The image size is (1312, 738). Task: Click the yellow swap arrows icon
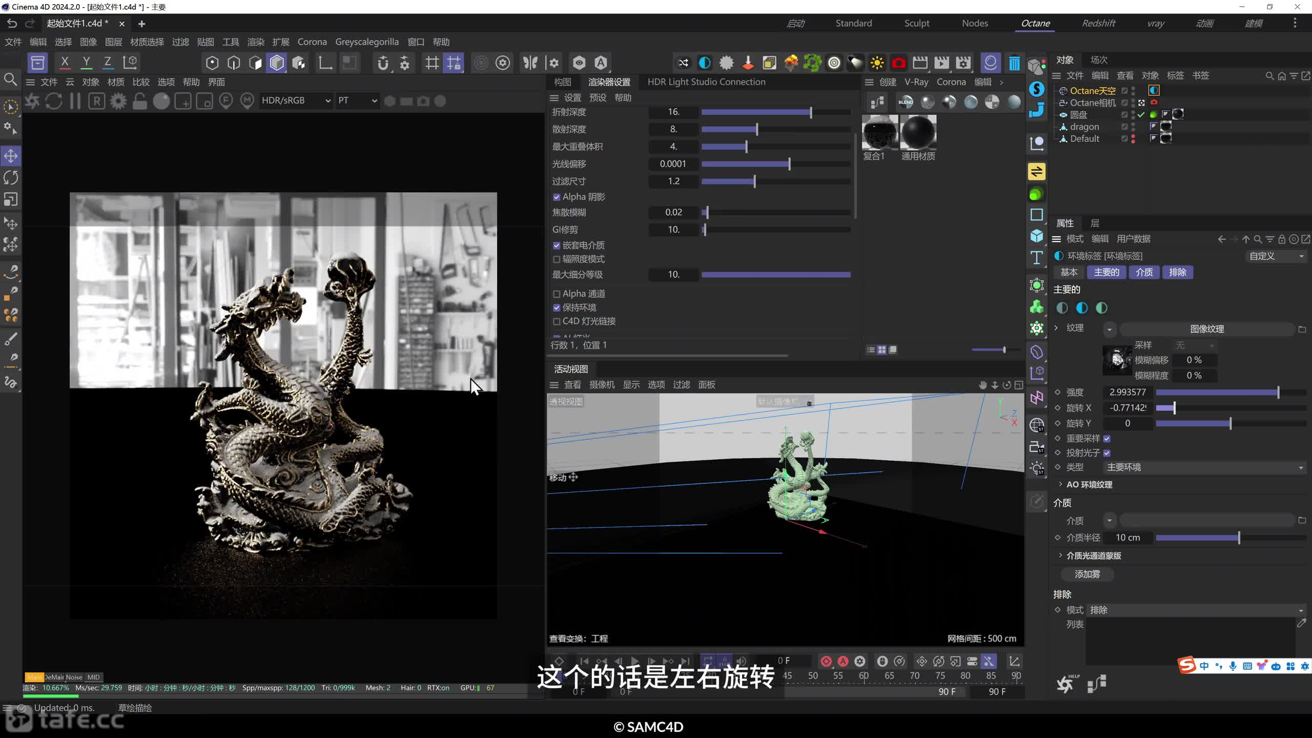pyautogui.click(x=1036, y=172)
